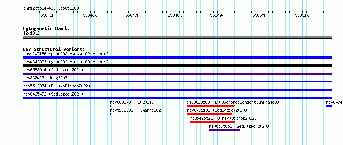343x145 pixels.
Task: Open the nsv5971398 Almarri2020 label
Action: point(138,110)
